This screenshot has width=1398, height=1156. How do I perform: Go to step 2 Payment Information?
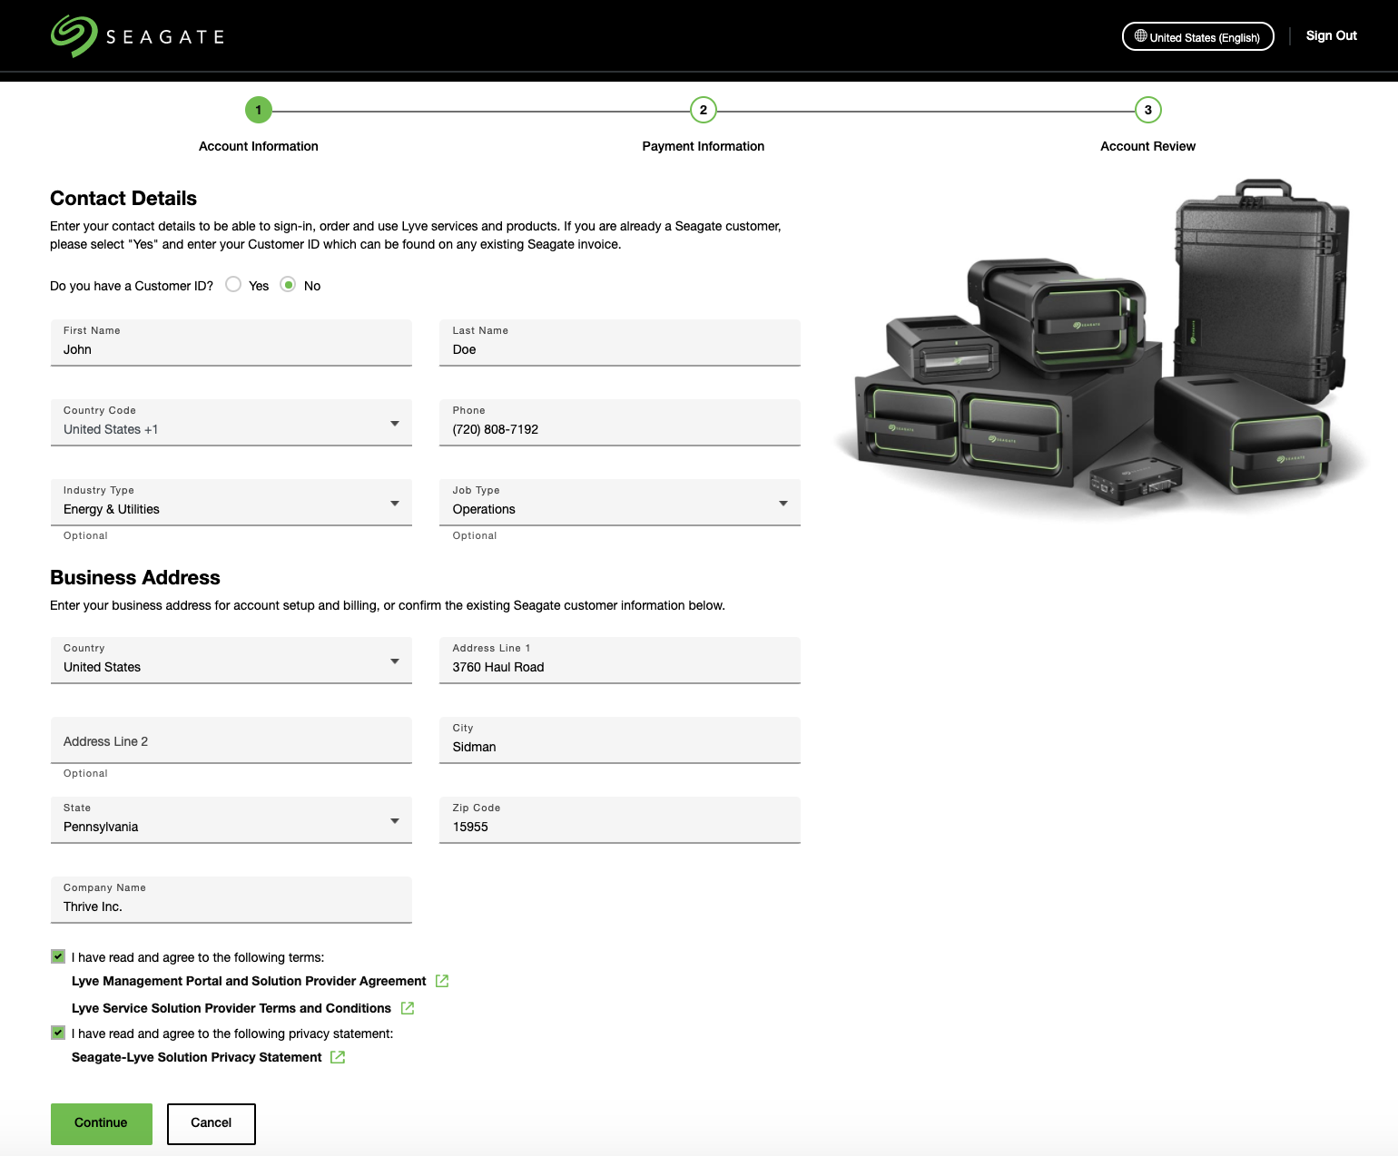(x=704, y=110)
